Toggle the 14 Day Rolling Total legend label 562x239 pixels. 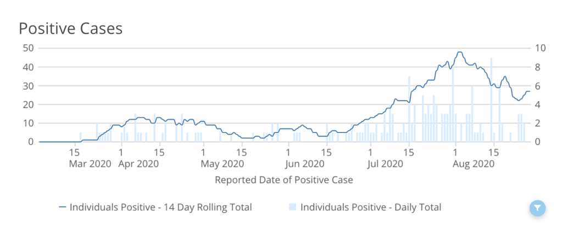coord(160,207)
